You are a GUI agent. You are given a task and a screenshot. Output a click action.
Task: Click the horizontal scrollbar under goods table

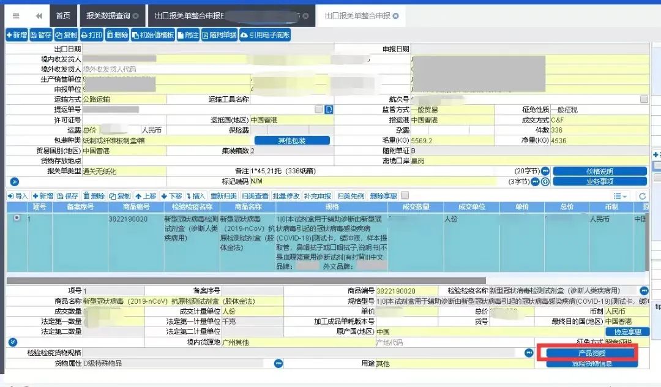point(246,281)
